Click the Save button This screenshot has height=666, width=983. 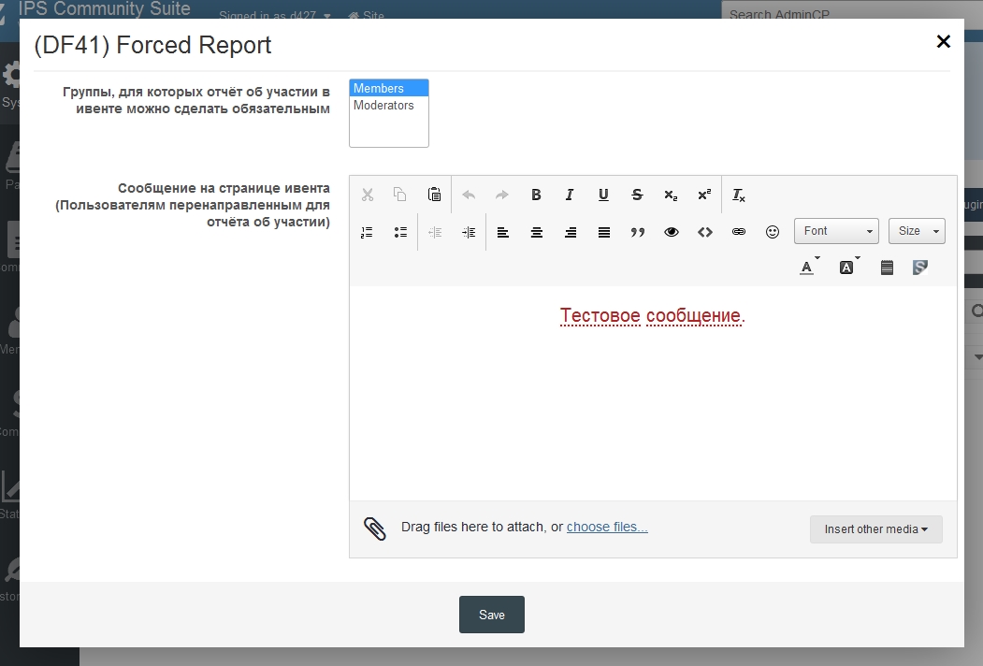(491, 615)
